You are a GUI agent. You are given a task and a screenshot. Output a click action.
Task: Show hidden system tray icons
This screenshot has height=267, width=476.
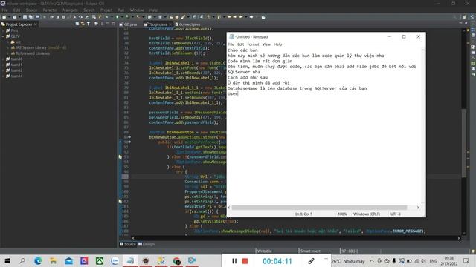(372, 261)
